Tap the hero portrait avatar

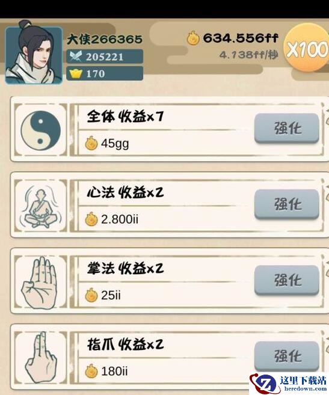pyautogui.click(x=34, y=53)
